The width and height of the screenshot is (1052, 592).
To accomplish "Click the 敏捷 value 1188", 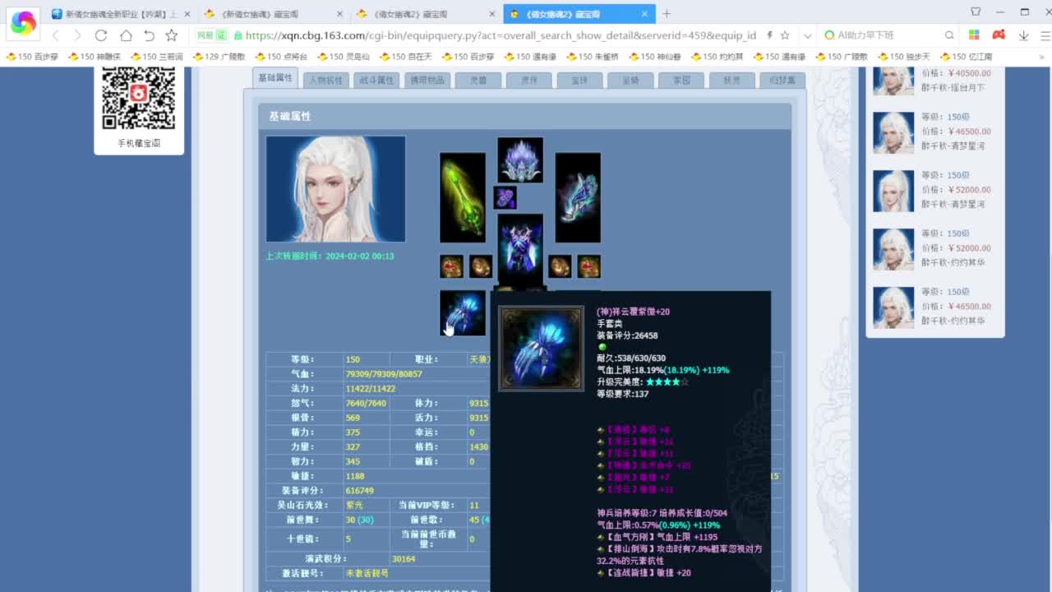I will point(355,476).
